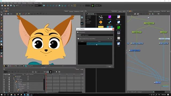Click the orange Colour-Banding node icon
The height and width of the screenshot is (96, 171).
click(x=101, y=22)
